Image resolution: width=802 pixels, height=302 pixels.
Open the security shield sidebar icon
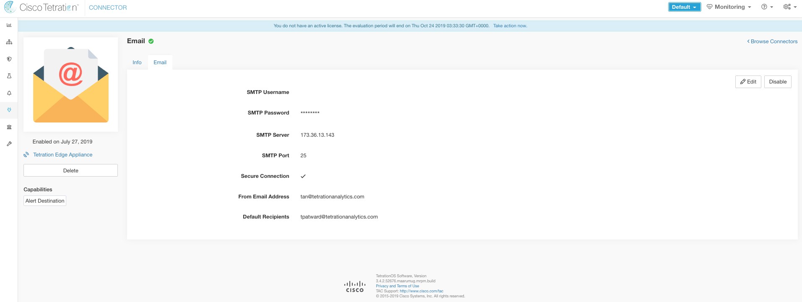coord(9,59)
